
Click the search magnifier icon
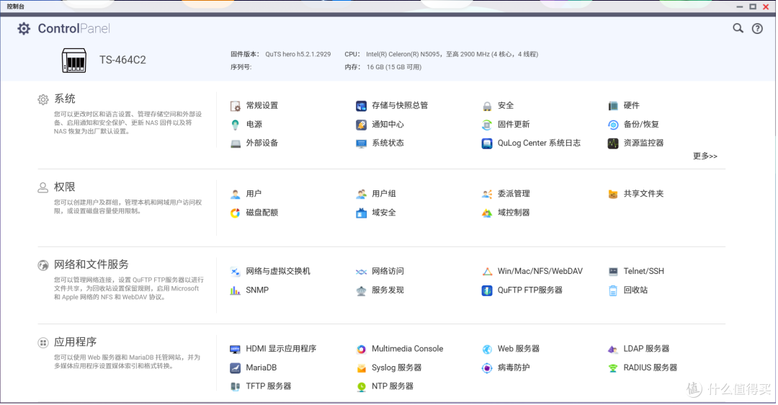(738, 28)
